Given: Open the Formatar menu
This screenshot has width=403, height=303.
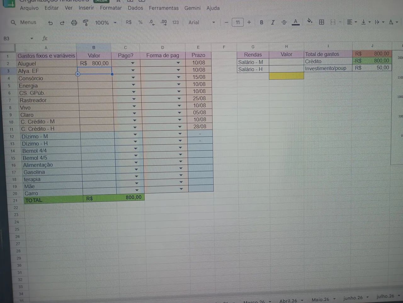Looking at the screenshot, I should (111, 8).
